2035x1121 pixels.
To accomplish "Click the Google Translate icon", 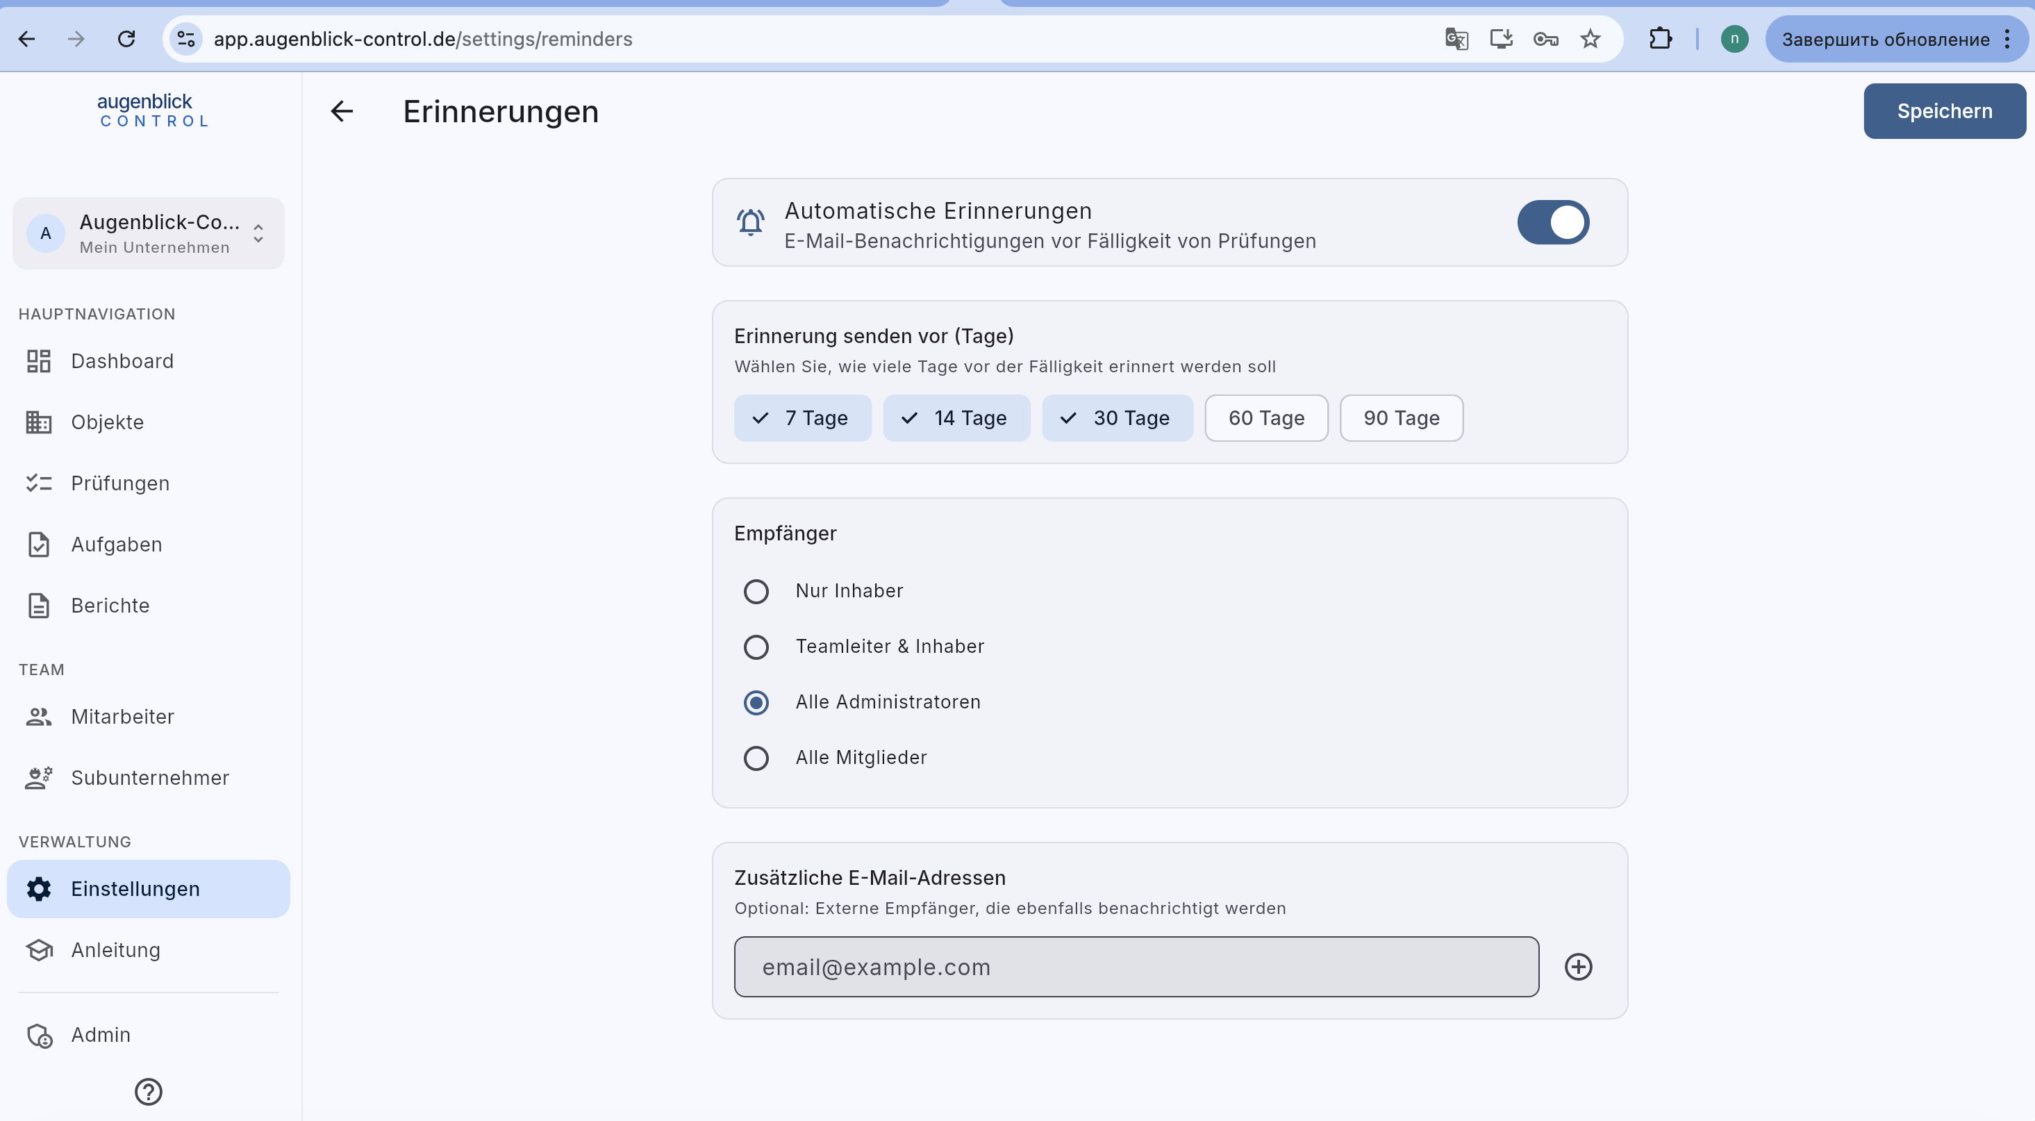I will coord(1456,39).
